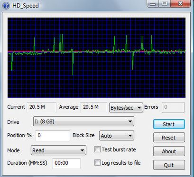Screen dimensions: 194x177
Task: Minimize the HD_Speed window
Action: (x=153, y=4)
